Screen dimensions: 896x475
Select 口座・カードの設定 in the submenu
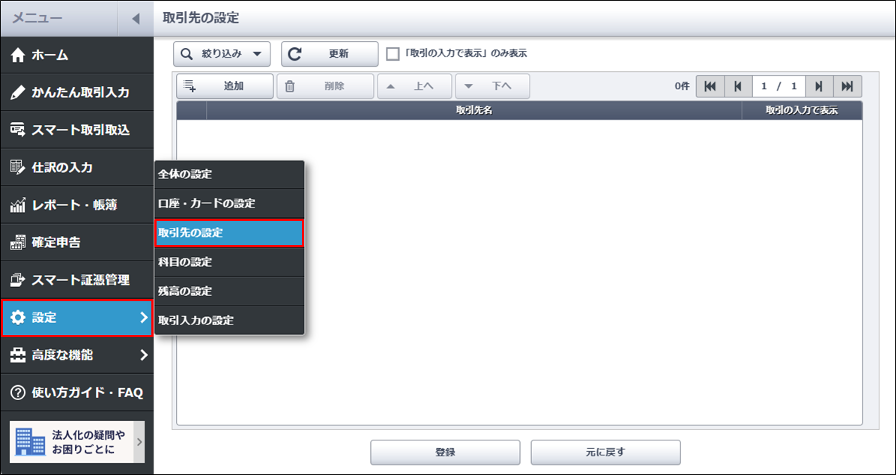point(229,204)
